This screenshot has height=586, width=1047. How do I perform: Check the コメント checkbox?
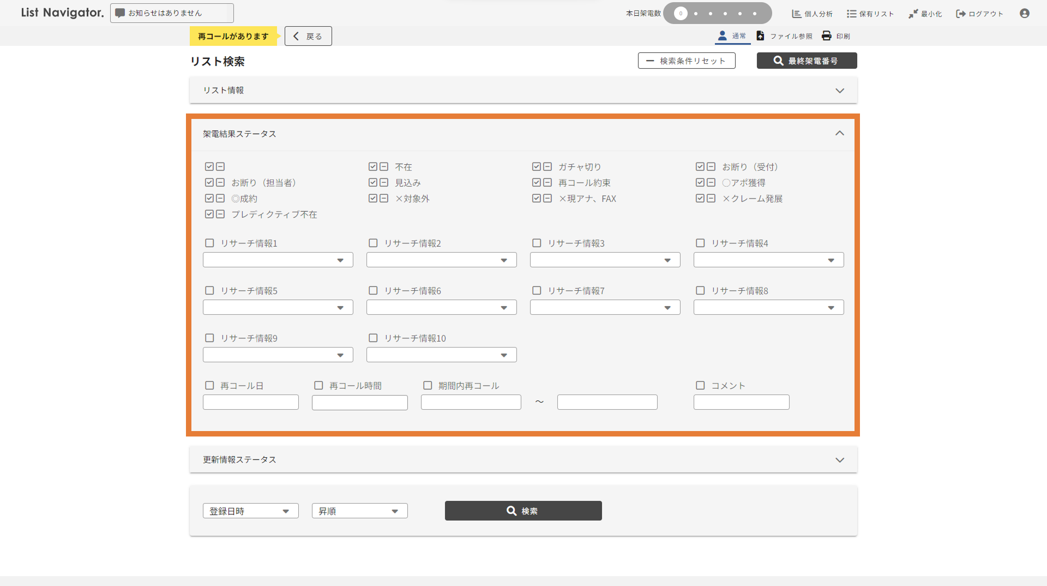[700, 386]
